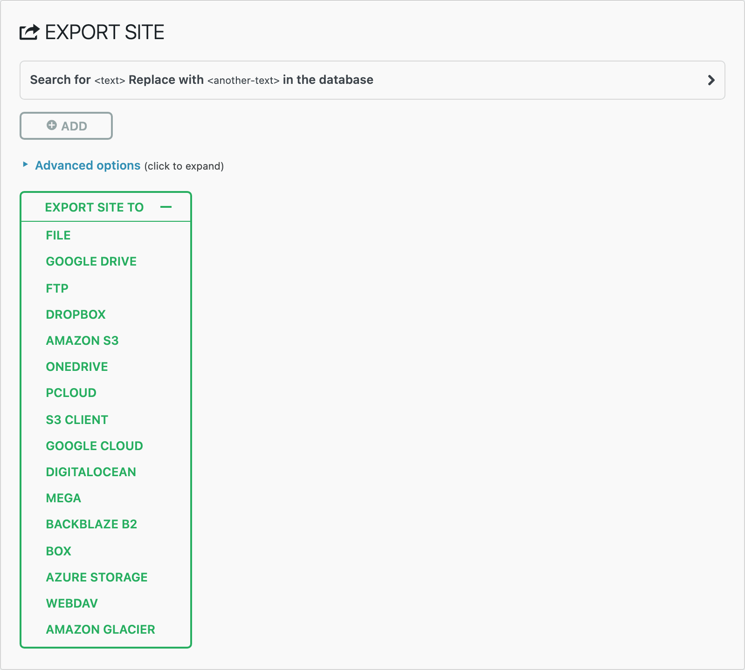Select S3 CLIENT export option

point(77,420)
